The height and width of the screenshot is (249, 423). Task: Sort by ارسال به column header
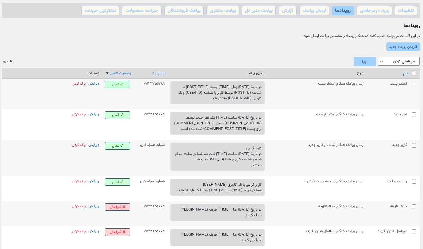click(159, 73)
